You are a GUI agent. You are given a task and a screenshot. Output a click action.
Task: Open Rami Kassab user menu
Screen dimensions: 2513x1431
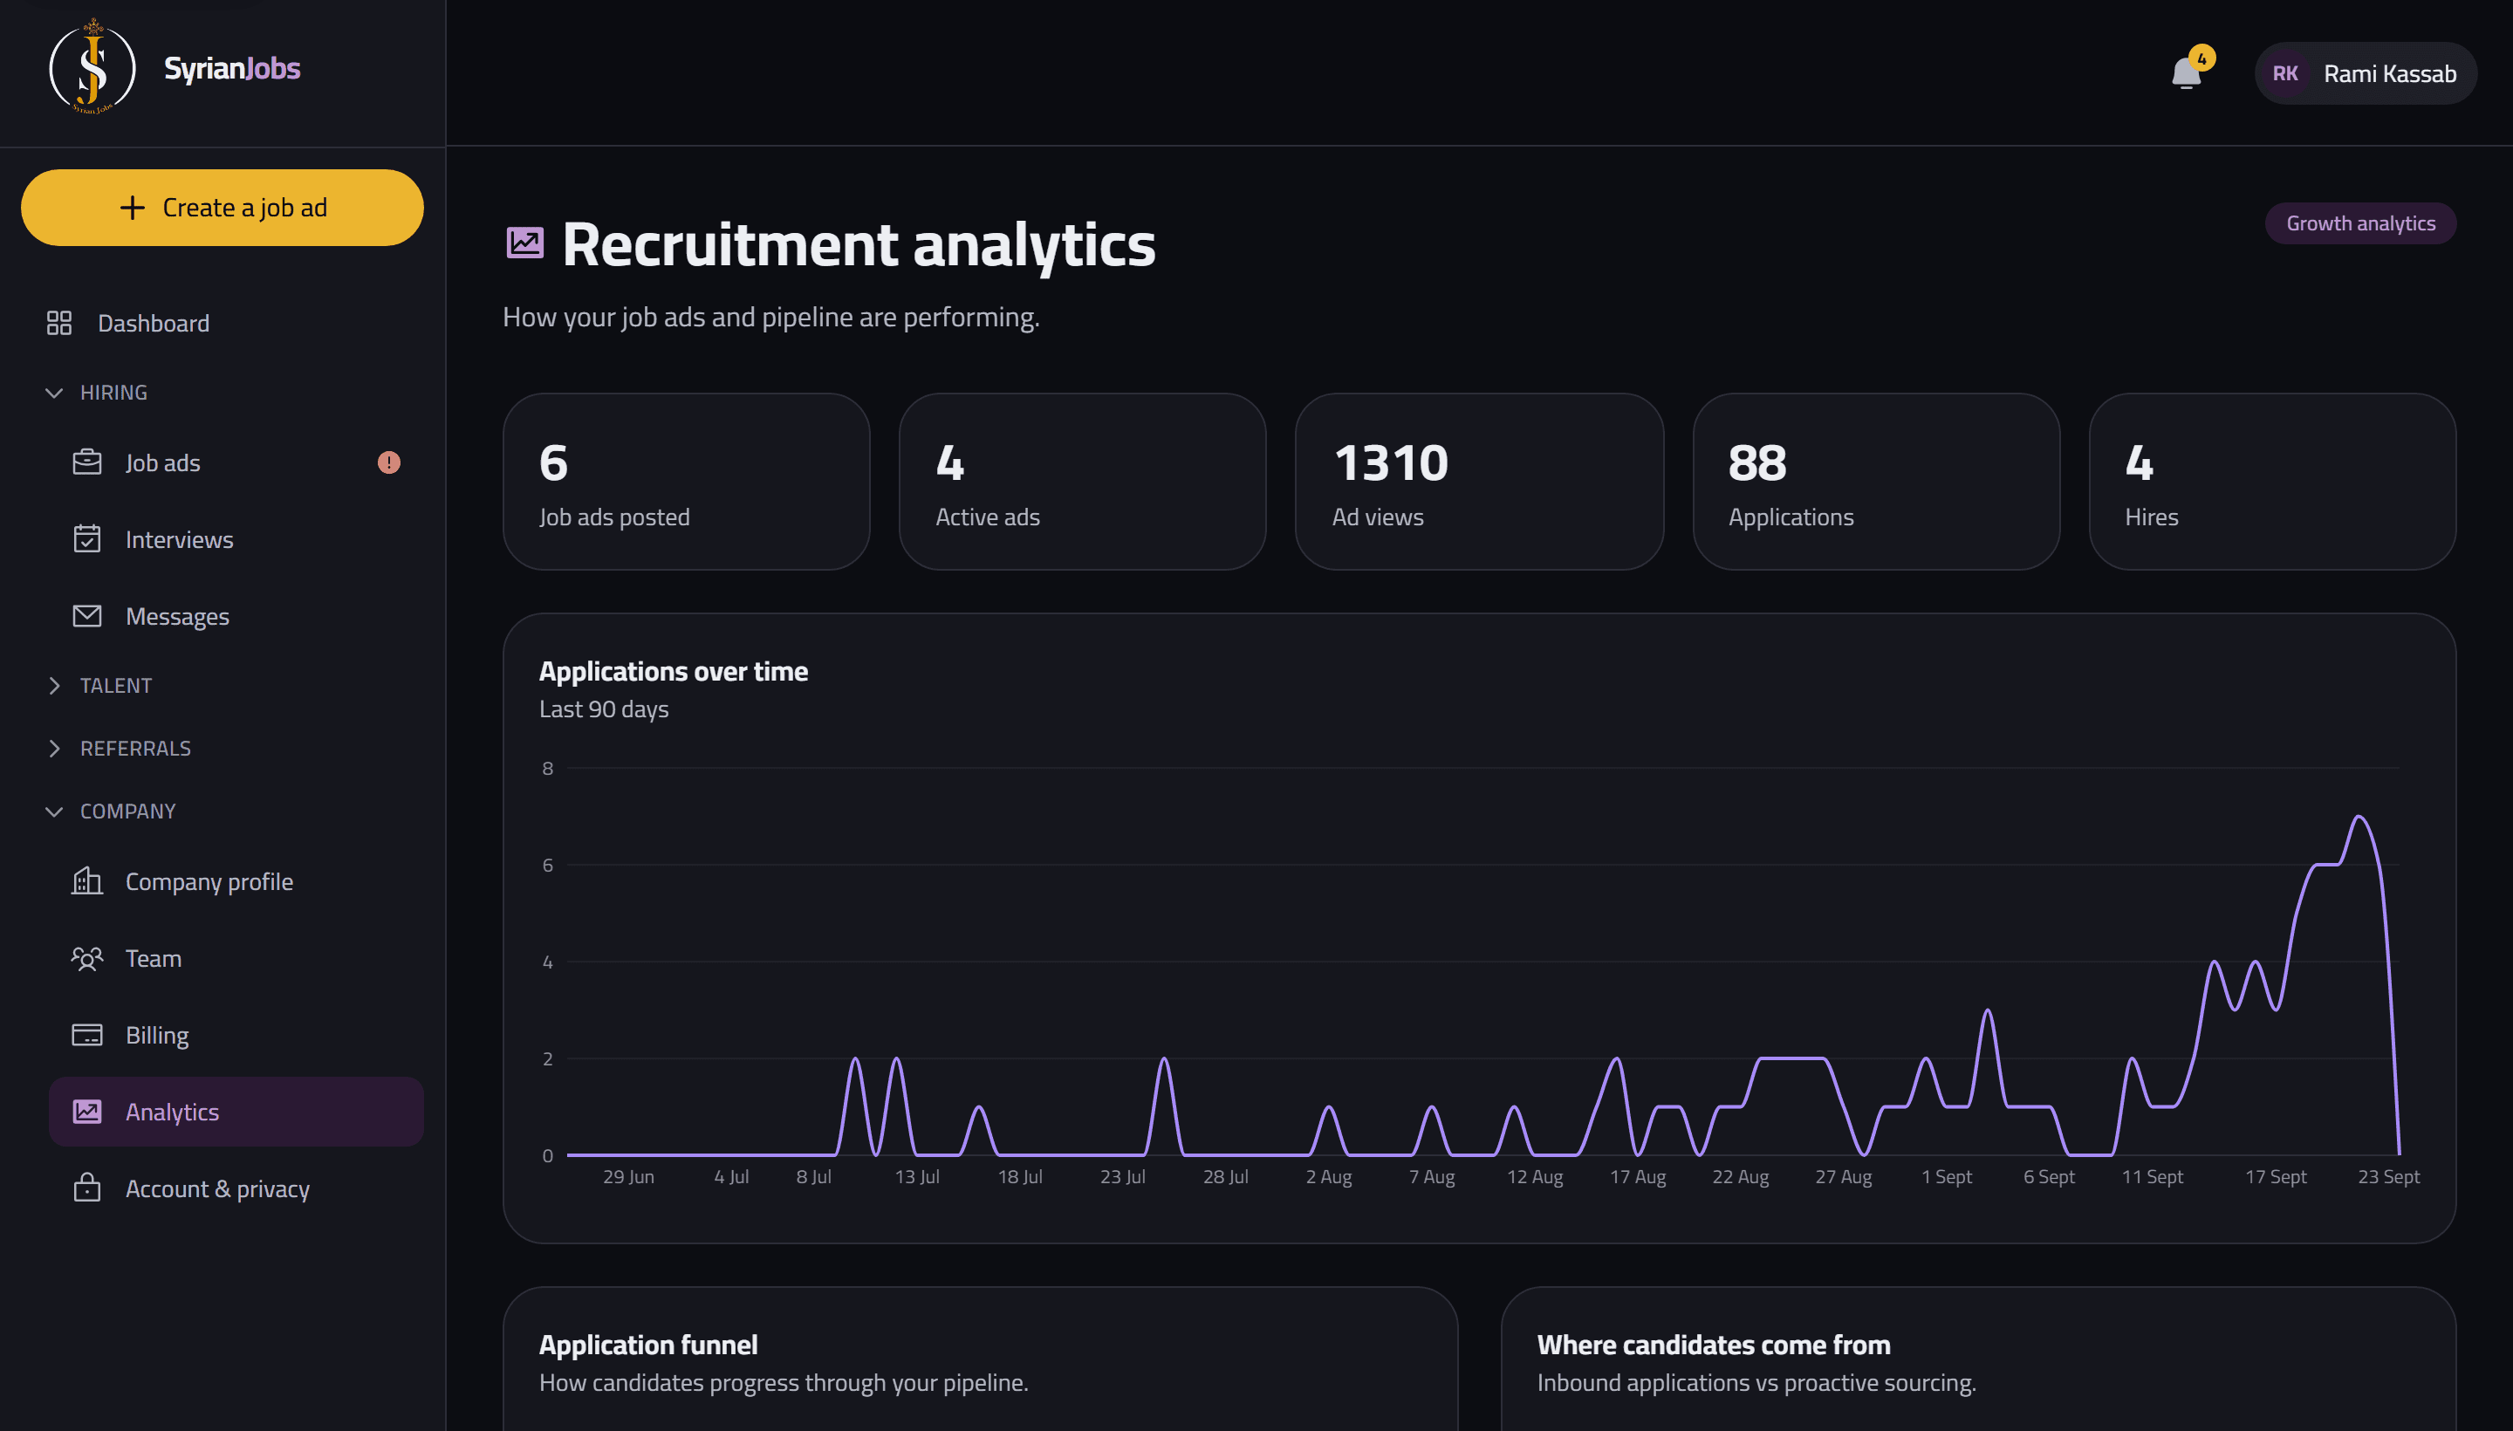tap(2365, 73)
